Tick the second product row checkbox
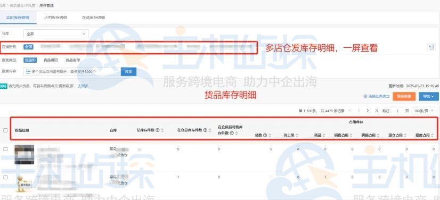440x200 pixels. [x=5, y=177]
